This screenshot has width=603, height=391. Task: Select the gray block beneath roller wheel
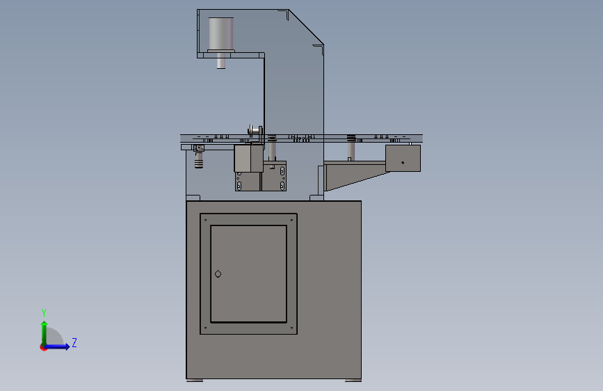pos(248,158)
